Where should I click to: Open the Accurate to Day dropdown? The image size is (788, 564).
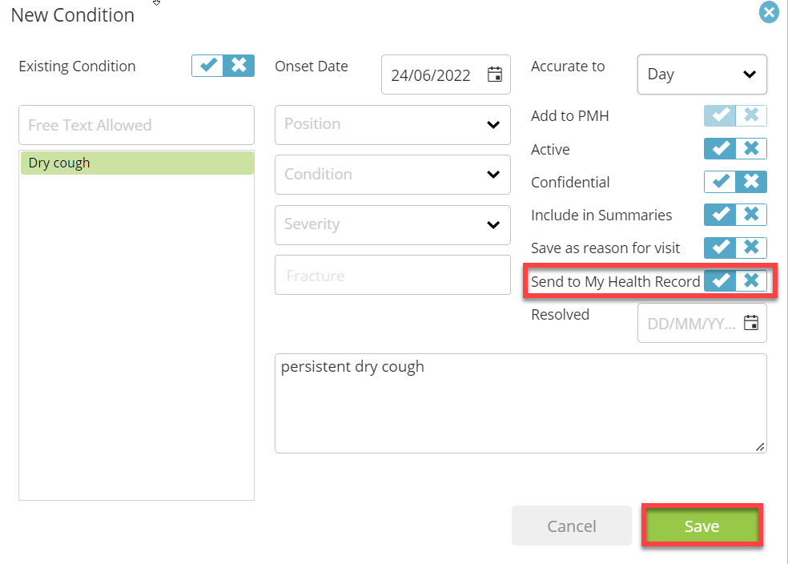pyautogui.click(x=702, y=75)
